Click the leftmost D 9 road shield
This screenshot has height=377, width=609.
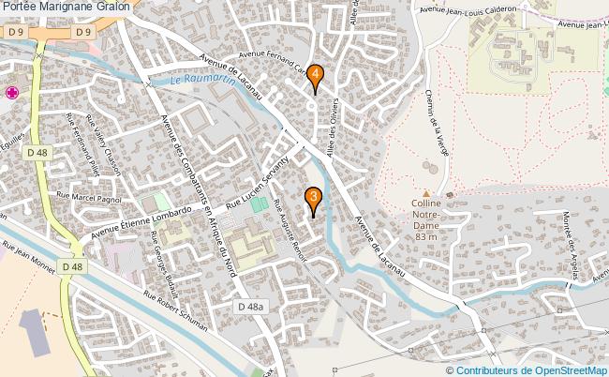pos(16,32)
